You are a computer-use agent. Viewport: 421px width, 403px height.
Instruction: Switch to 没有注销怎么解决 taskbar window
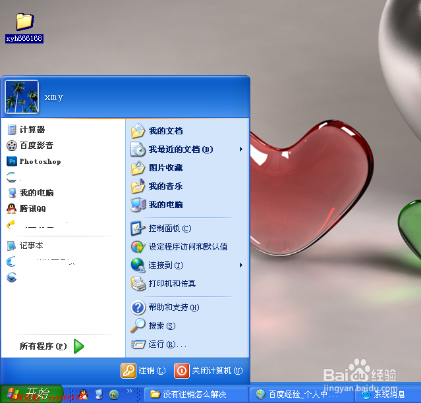196,394
